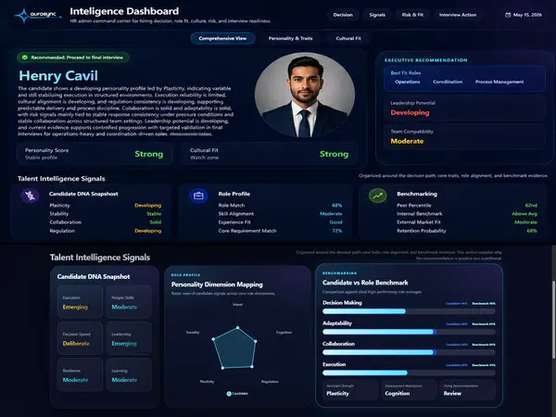
Task: Click the Operations best fit role chip
Action: [408, 82]
